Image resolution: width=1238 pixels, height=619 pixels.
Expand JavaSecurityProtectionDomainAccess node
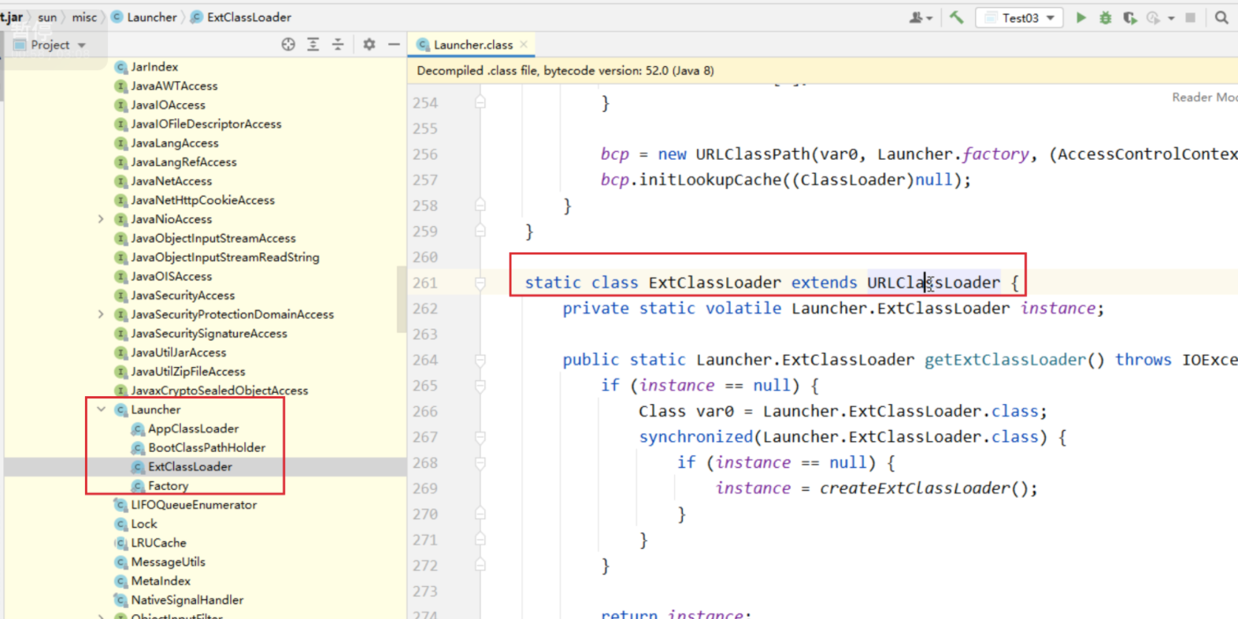coord(101,314)
